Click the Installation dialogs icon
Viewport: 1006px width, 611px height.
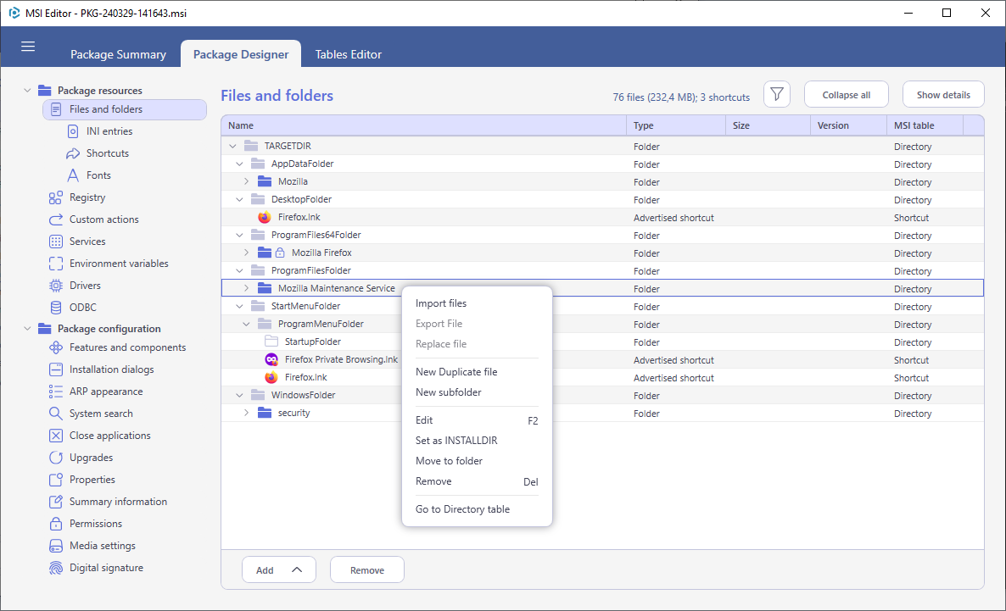coord(56,369)
